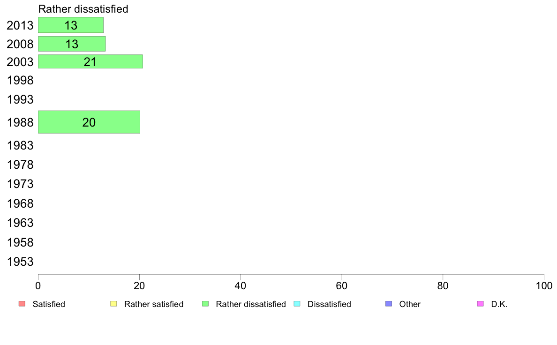Click the Dissatisfied legend label
Screen dimensions: 557x345
point(329,304)
